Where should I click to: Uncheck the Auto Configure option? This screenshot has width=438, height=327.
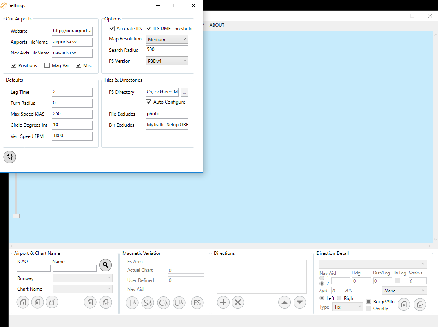(x=149, y=102)
